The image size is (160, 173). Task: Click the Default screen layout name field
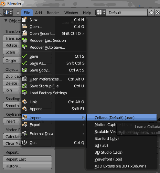pyautogui.click(x=127, y=13)
